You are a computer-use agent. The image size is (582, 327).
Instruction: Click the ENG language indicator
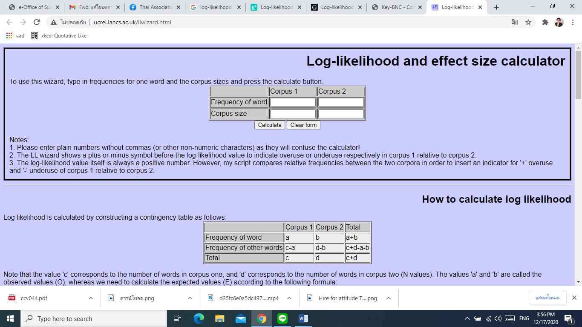[524, 318]
